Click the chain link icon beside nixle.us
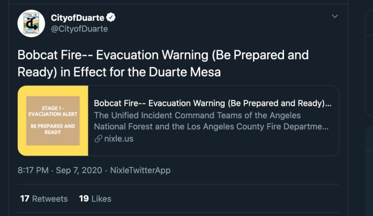This screenshot has width=373, height=216. [98, 138]
